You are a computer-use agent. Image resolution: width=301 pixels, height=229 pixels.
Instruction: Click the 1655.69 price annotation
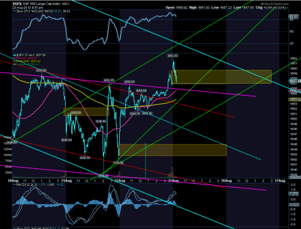[x=129, y=82]
